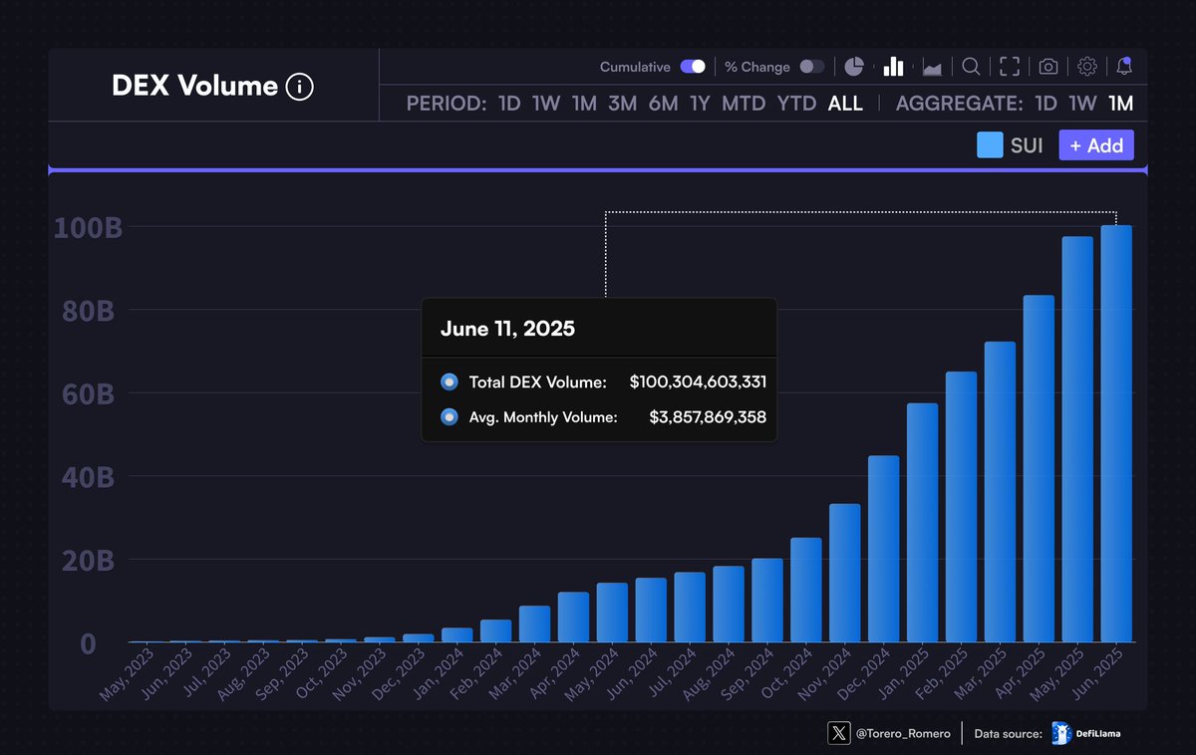Click the May, 2025 bar
This screenshot has height=755, width=1196.
pyautogui.click(x=1077, y=439)
